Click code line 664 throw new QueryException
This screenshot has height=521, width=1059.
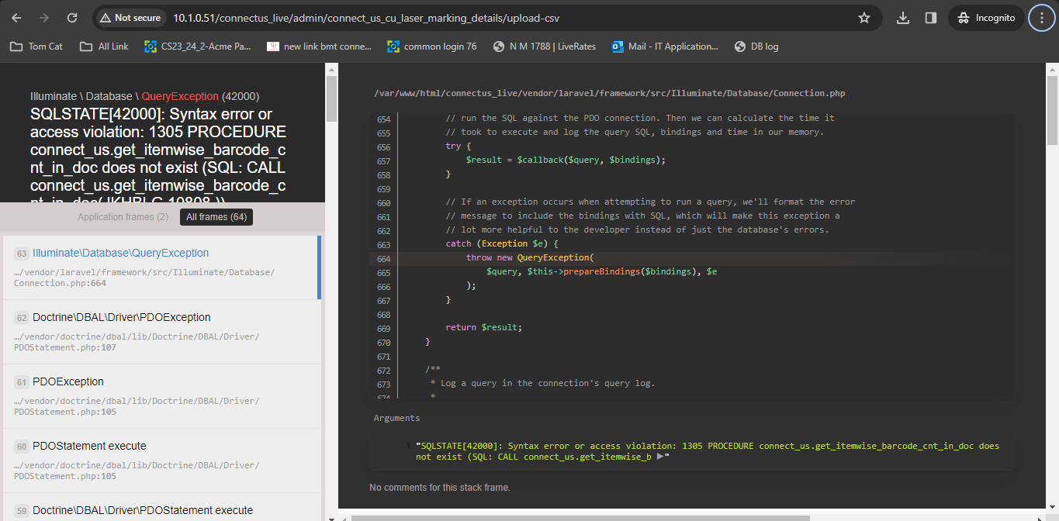[x=529, y=257]
